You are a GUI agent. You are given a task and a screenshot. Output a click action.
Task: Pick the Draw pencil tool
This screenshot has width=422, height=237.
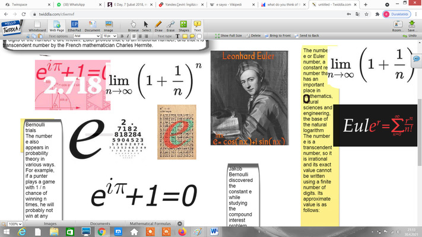[x=158, y=26]
